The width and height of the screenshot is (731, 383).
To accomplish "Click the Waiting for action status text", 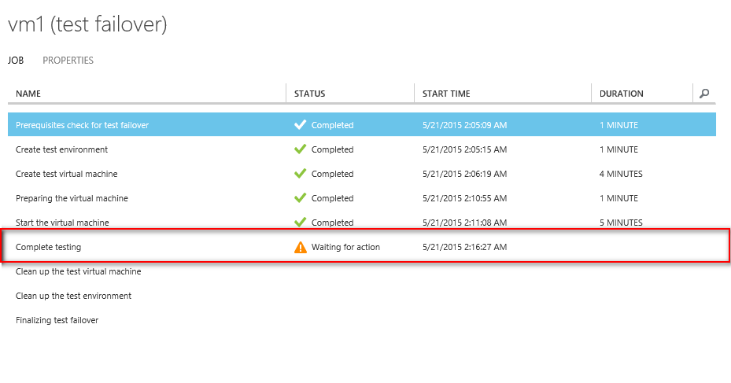I will [345, 247].
